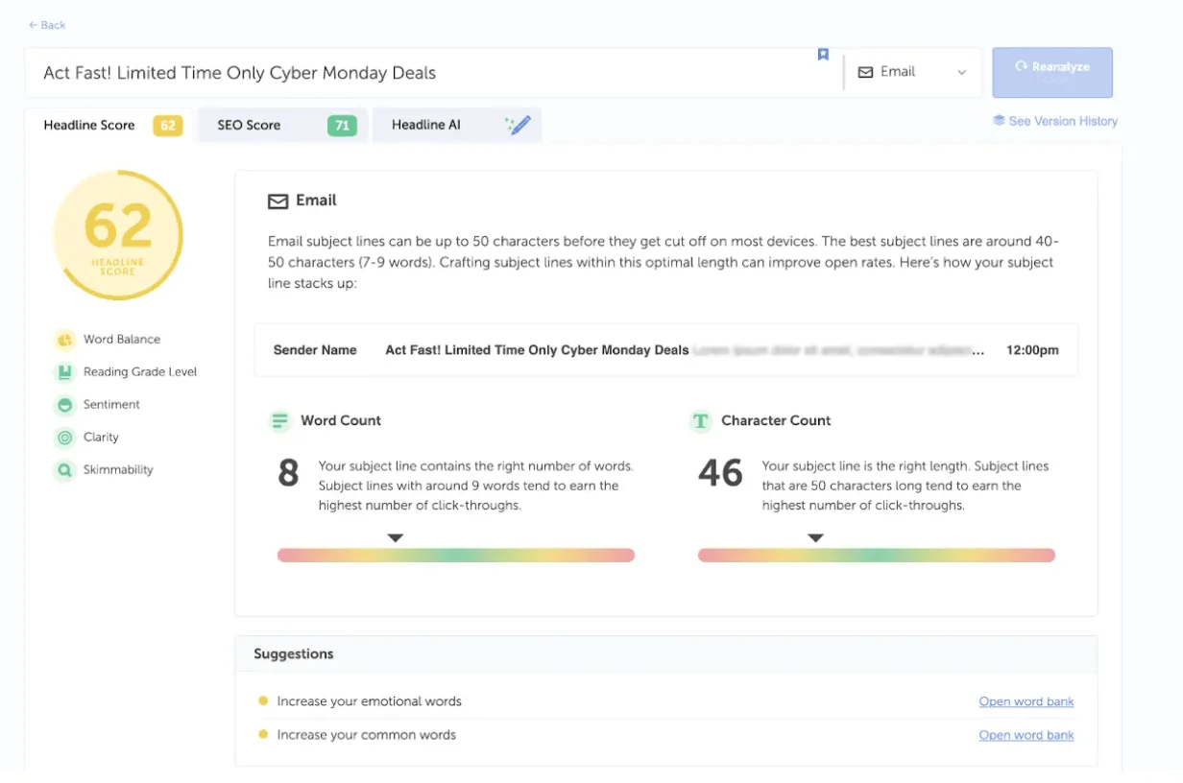Click the circular 62 headline score gauge

pos(118,235)
